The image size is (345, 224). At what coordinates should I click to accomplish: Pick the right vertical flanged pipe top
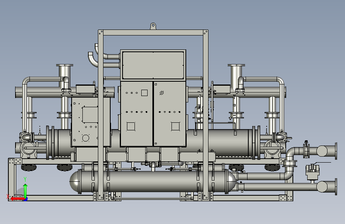[236, 65]
